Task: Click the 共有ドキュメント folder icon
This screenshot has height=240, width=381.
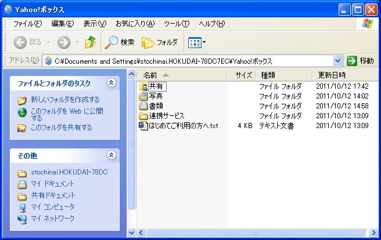Action: coord(22,197)
